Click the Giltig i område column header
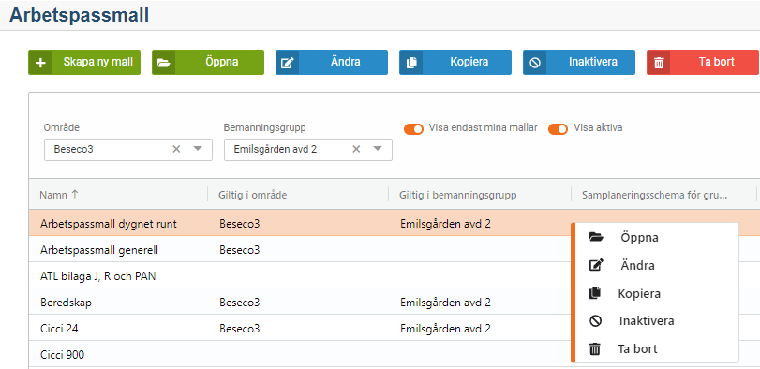Viewport: 760px width, 369px height. click(x=252, y=195)
